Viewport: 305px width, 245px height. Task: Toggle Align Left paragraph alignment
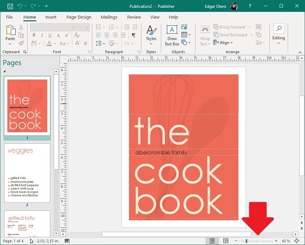coord(98,35)
